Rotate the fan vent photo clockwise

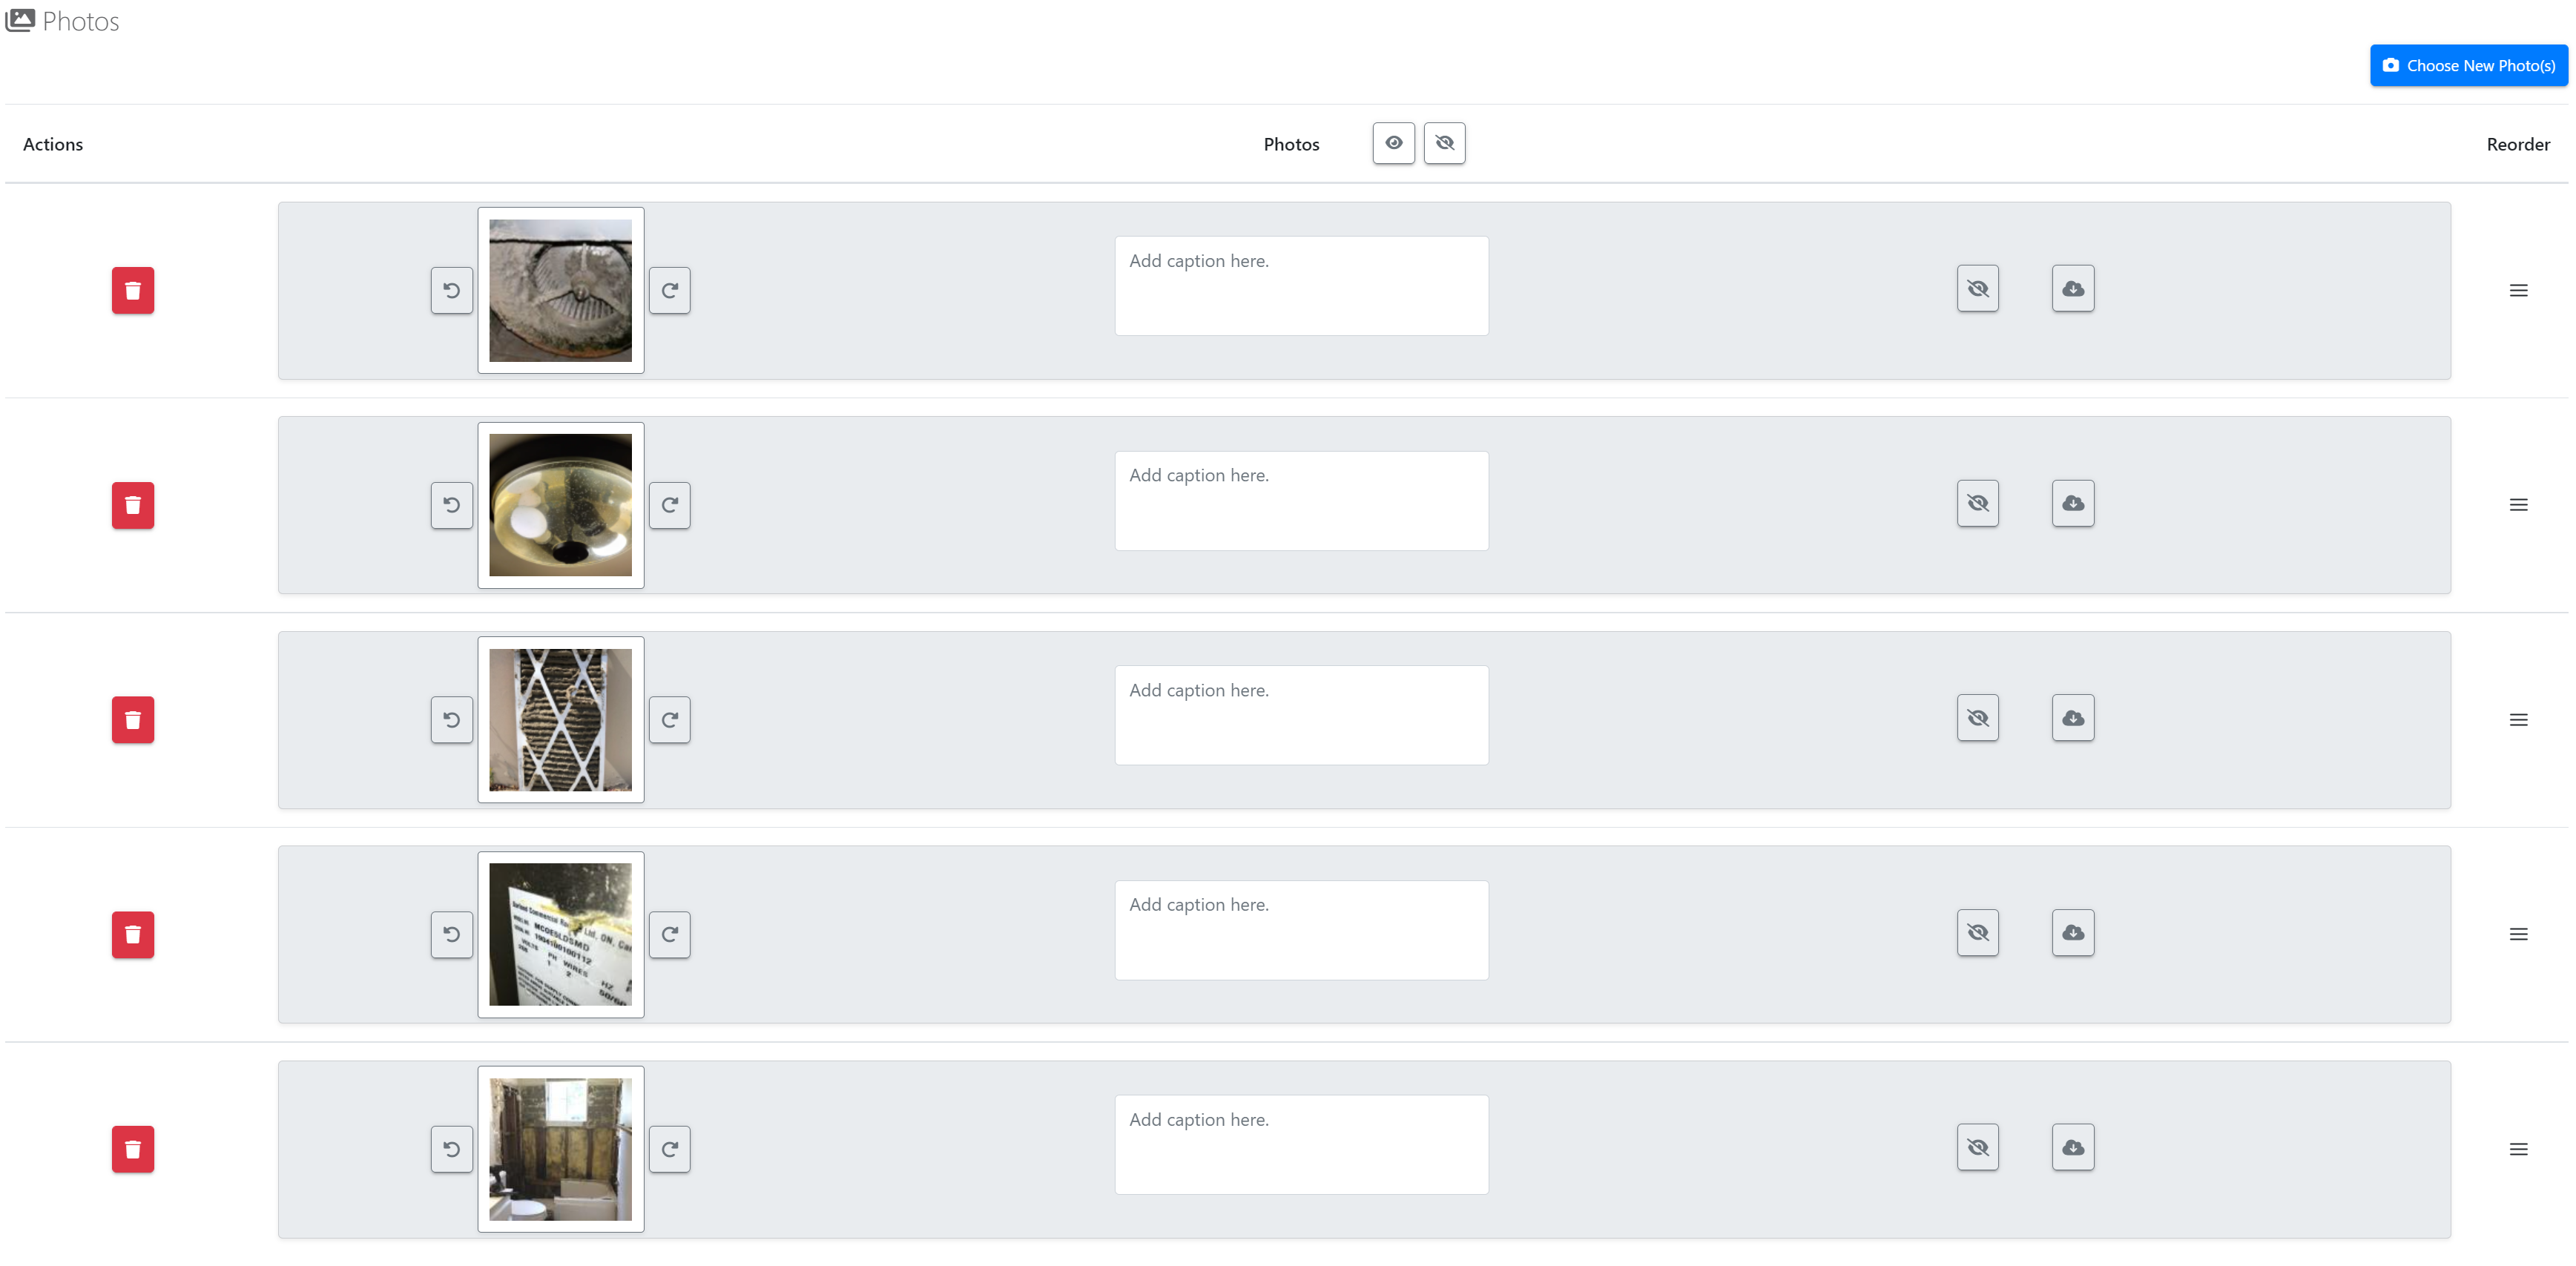click(x=669, y=290)
